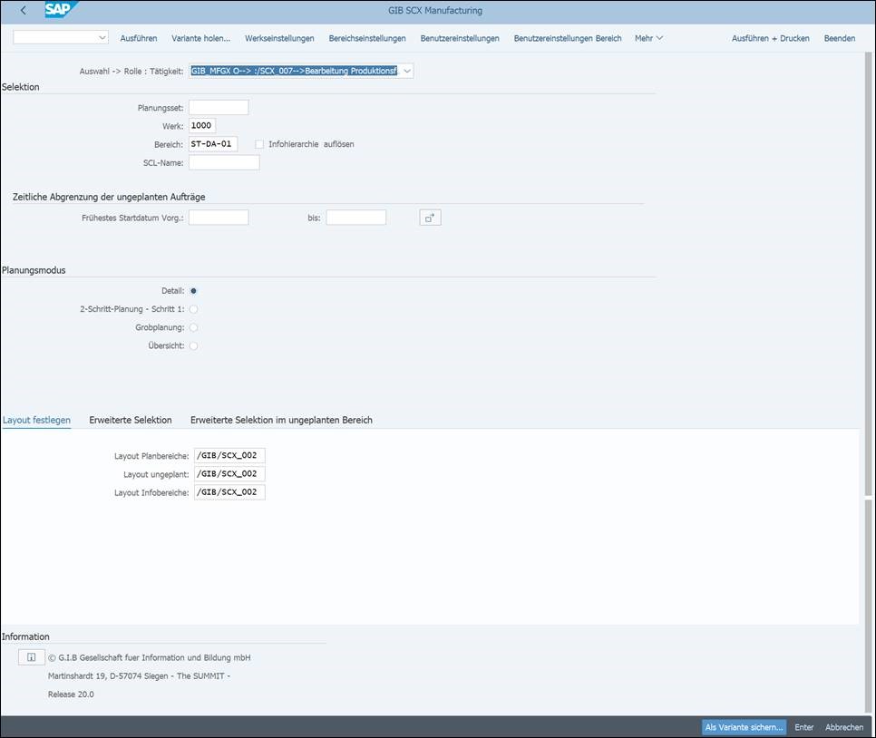Switch to Erweiterte Selektion tab
The height and width of the screenshot is (738, 876).
pos(130,420)
